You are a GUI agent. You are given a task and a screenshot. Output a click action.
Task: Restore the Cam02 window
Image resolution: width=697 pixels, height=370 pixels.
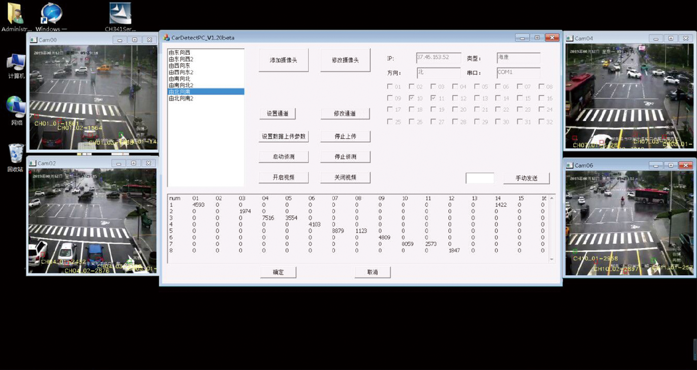(133, 163)
